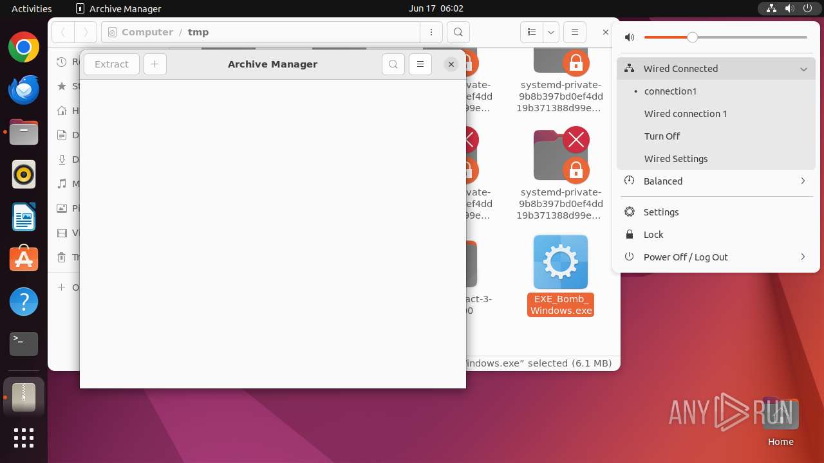This screenshot has height=463, width=824.
Task: Show applications grid in the dock
Action: 24,438
